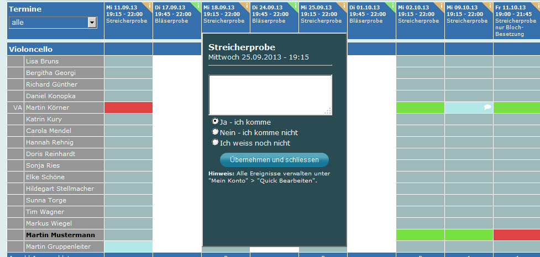540x257 pixels.
Task: Click green cell for Martin Mustermann on 02.10.13
Action: [420, 235]
